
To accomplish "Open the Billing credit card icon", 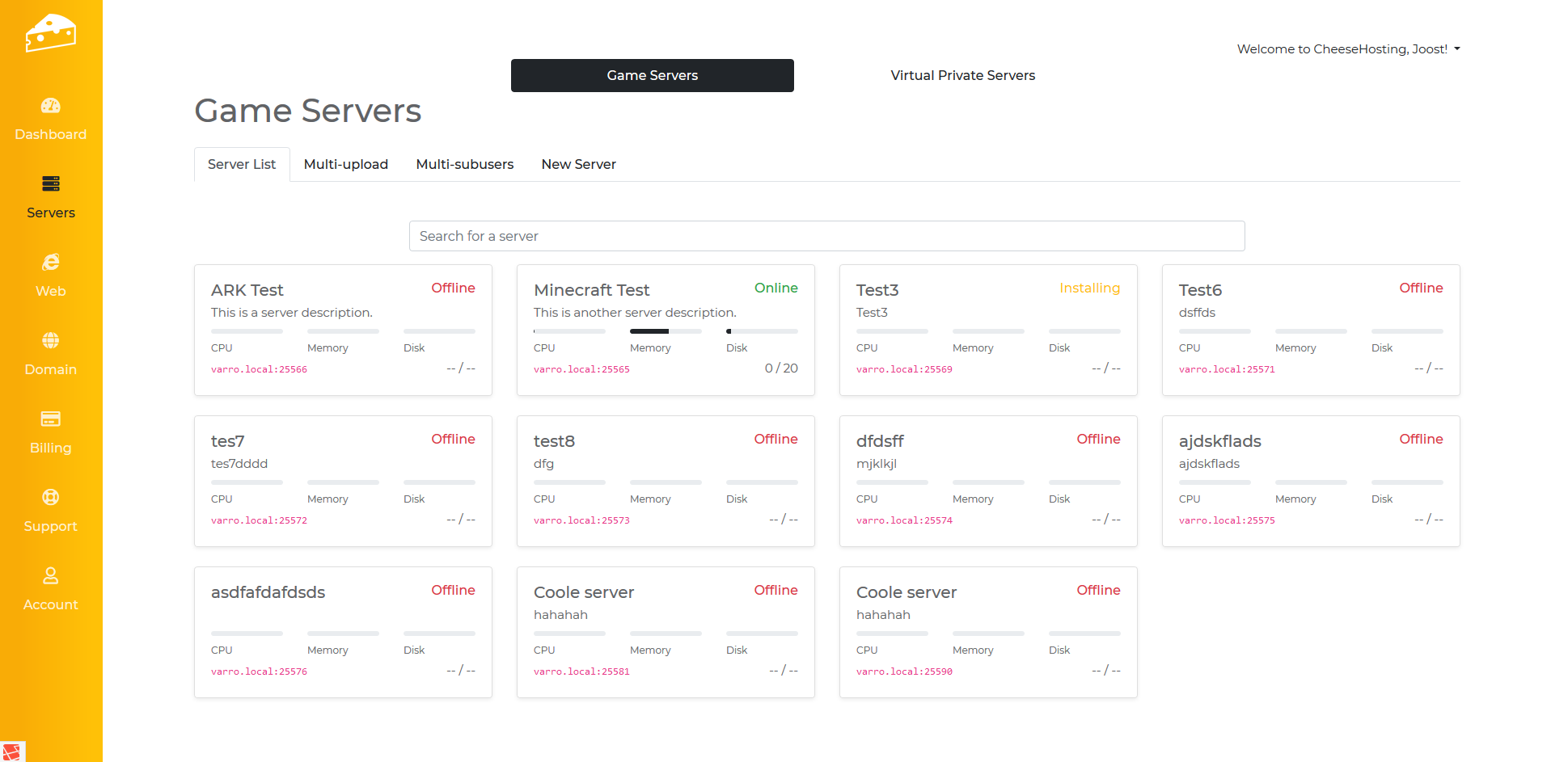I will click(x=50, y=419).
